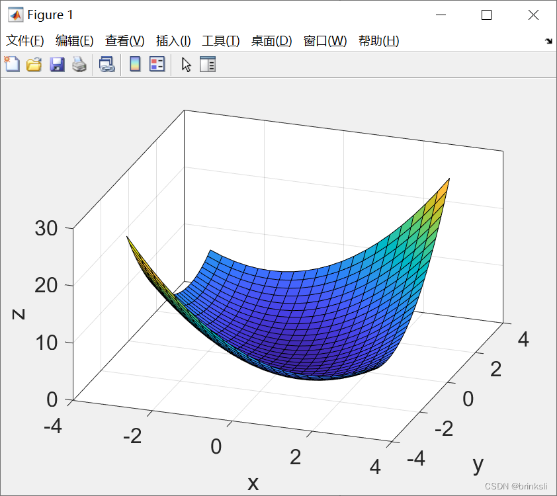The image size is (557, 496).
Task: Open the 窗口(W) menu
Action: [x=325, y=41]
